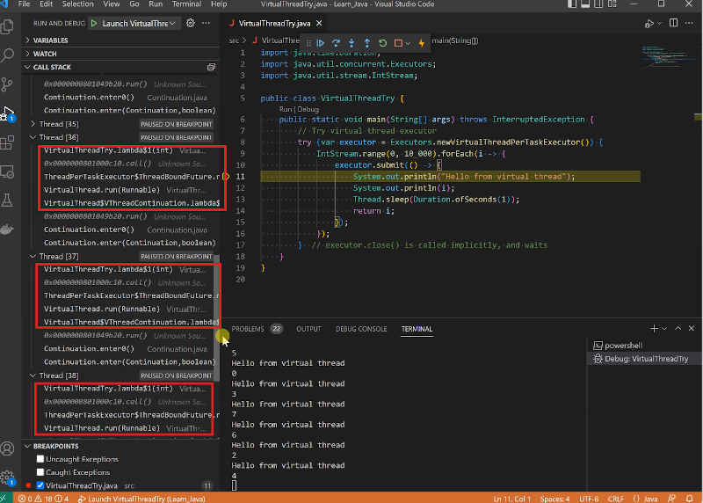This screenshot has width=703, height=503.
Task: Open the Terminal menu
Action: (x=186, y=4)
